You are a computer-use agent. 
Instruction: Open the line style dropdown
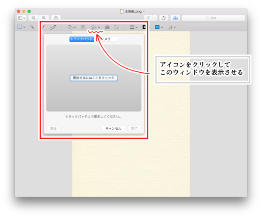click(x=134, y=27)
